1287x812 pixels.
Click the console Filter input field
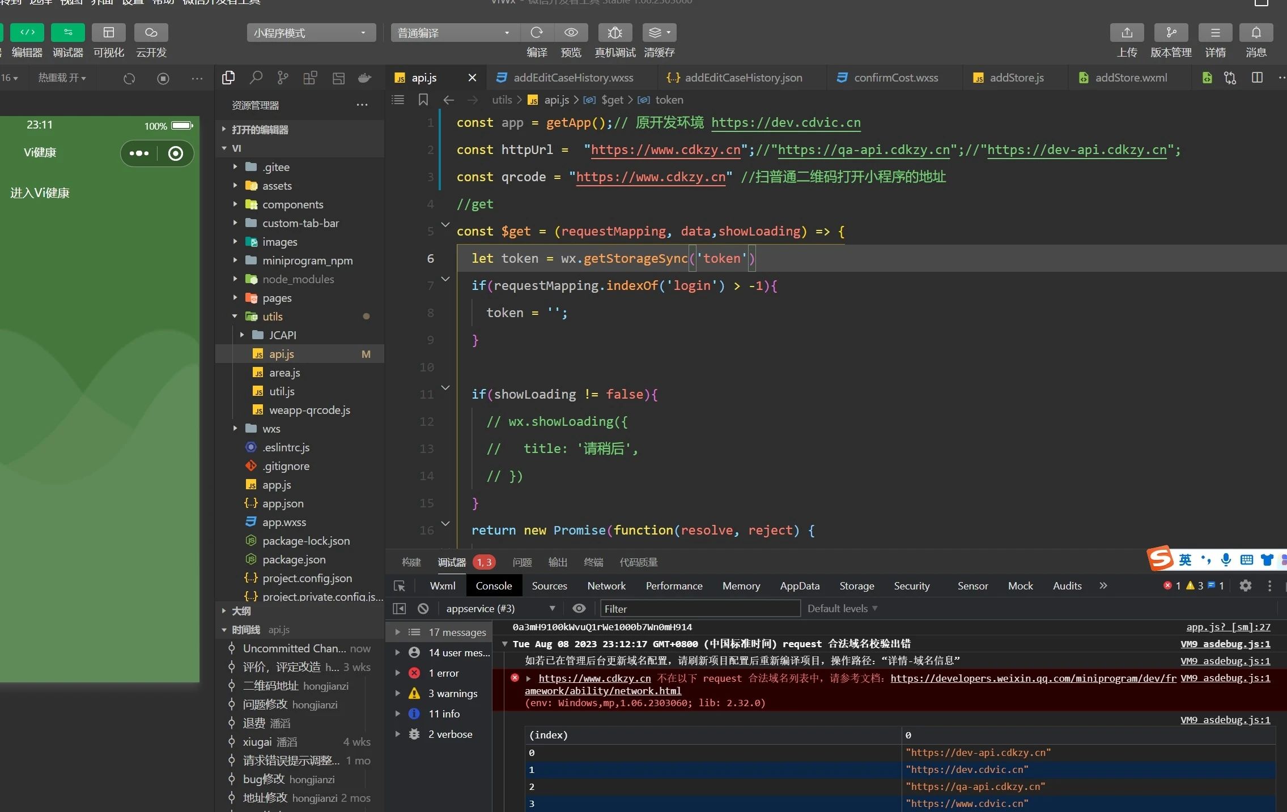(x=699, y=609)
